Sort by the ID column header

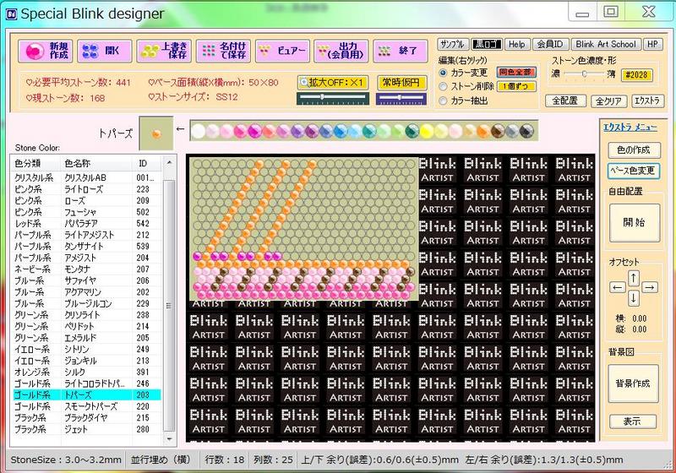(146, 163)
